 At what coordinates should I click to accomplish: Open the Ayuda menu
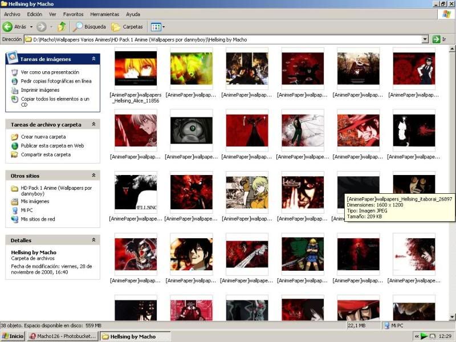133,14
